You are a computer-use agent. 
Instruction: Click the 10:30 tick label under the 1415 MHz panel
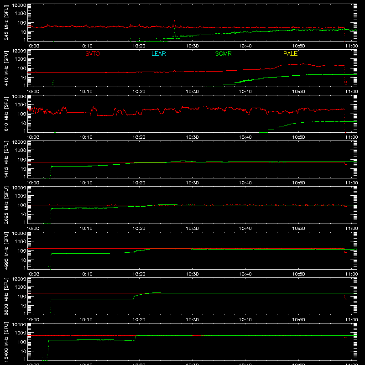[192, 183]
